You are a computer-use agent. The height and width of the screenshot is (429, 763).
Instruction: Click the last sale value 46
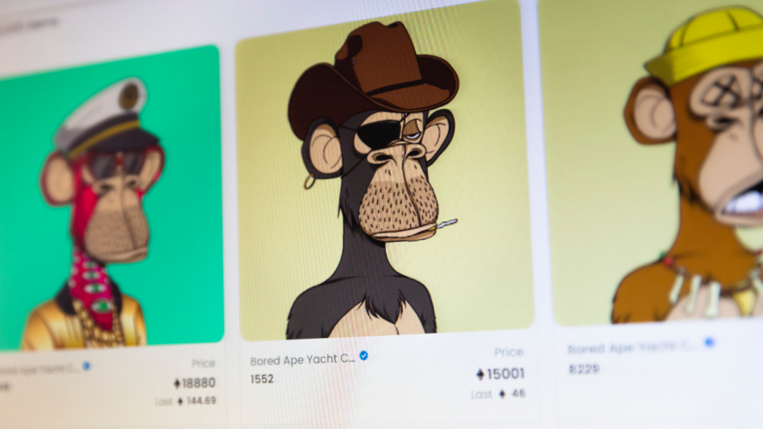pyautogui.click(x=518, y=394)
